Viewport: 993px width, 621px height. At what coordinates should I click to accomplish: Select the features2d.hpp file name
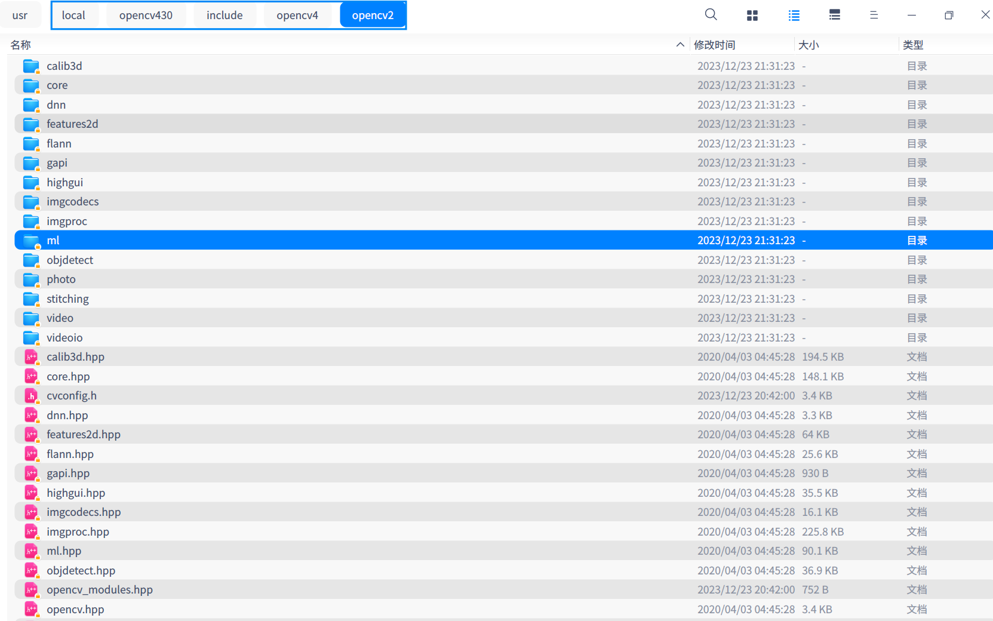tap(84, 435)
